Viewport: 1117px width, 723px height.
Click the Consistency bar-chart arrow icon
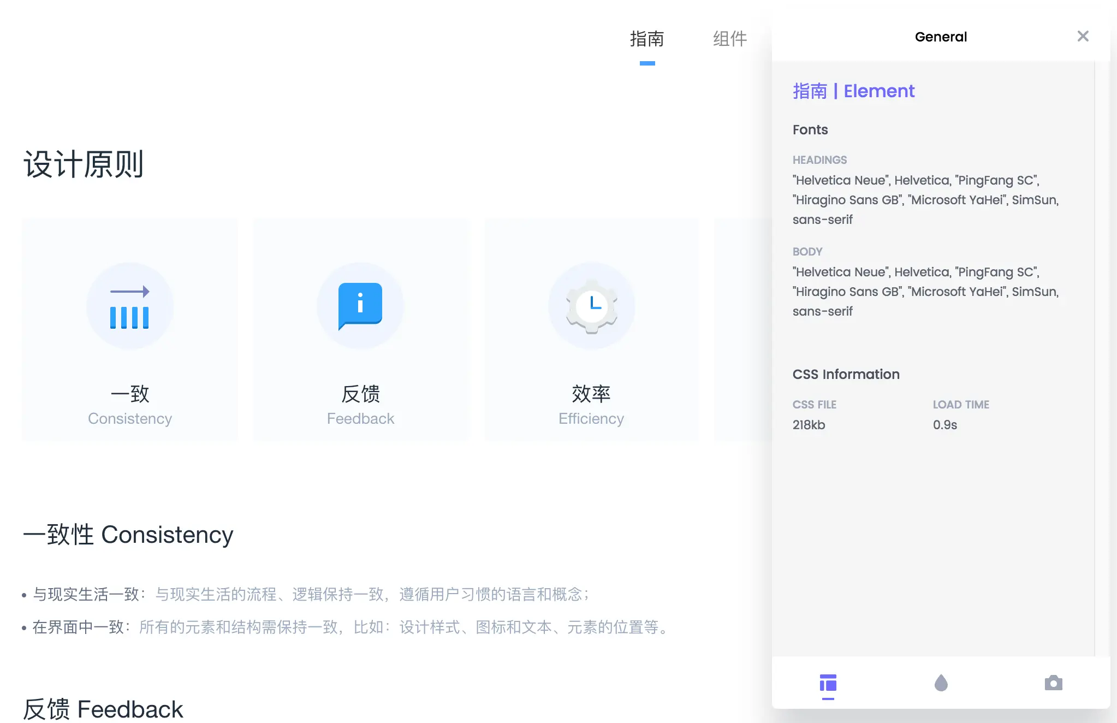(x=130, y=306)
